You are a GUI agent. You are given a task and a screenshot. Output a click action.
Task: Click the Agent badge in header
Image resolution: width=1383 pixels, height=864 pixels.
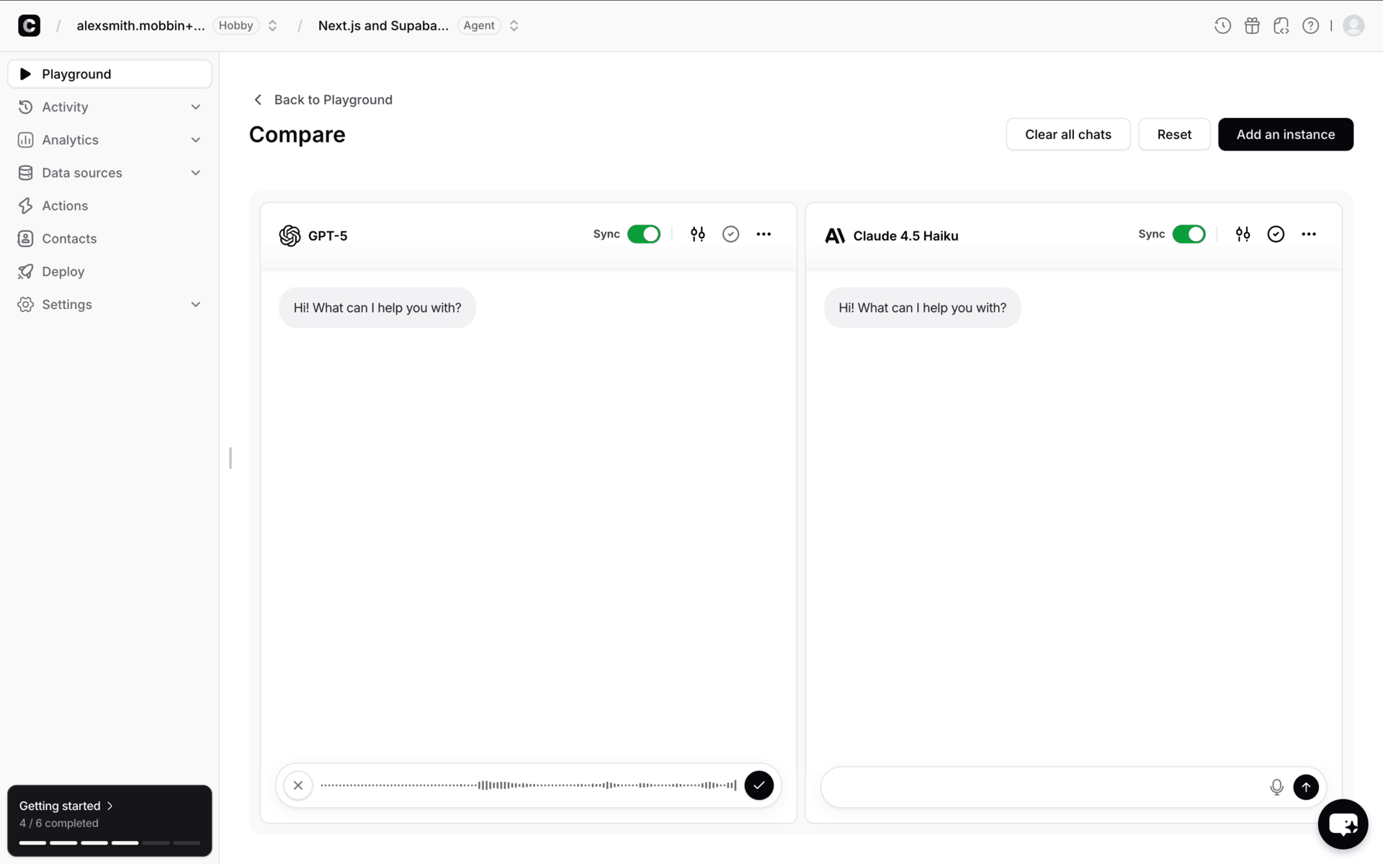tap(479, 26)
